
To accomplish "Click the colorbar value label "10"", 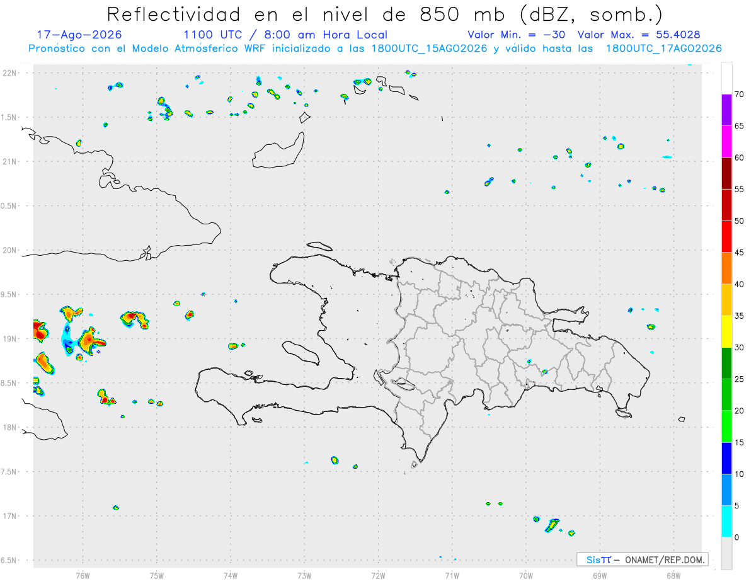I will point(740,474).
